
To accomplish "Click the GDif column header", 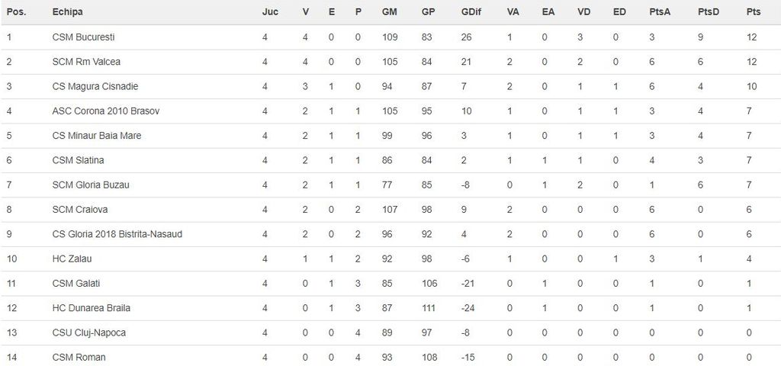I will point(471,12).
